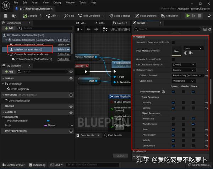
Task: Click the Phys Material Override None thumbnail
Action: pyautogui.click(x=176, y=51)
